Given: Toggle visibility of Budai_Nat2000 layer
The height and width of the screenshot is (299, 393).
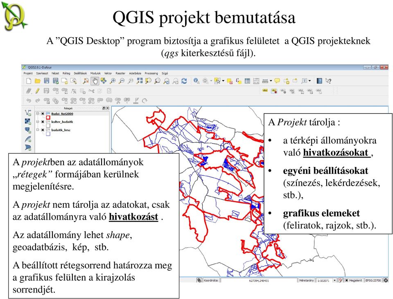Looking at the screenshot, I should (43, 114).
